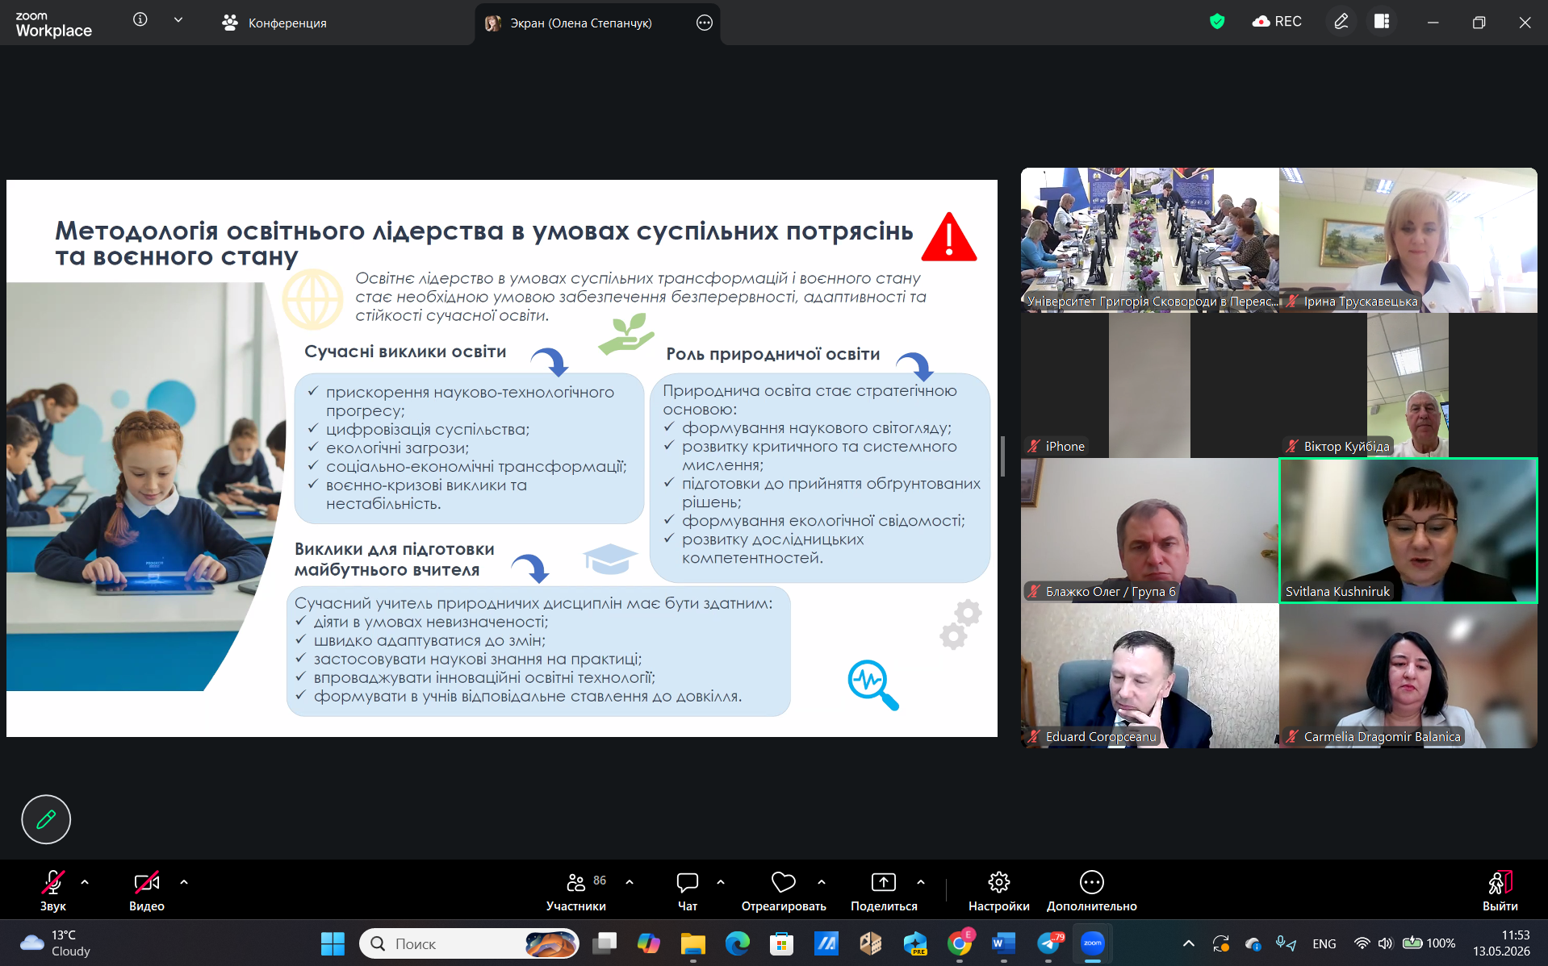Open Task View on taskbar

point(605,943)
